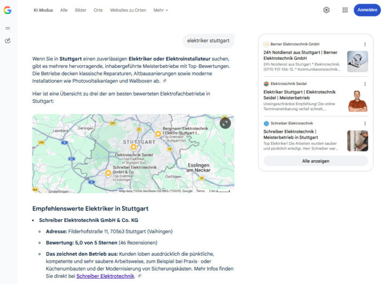Expand the sidebar hamburger menu
The height and width of the screenshot is (284, 384).
pyautogui.click(x=7, y=28)
